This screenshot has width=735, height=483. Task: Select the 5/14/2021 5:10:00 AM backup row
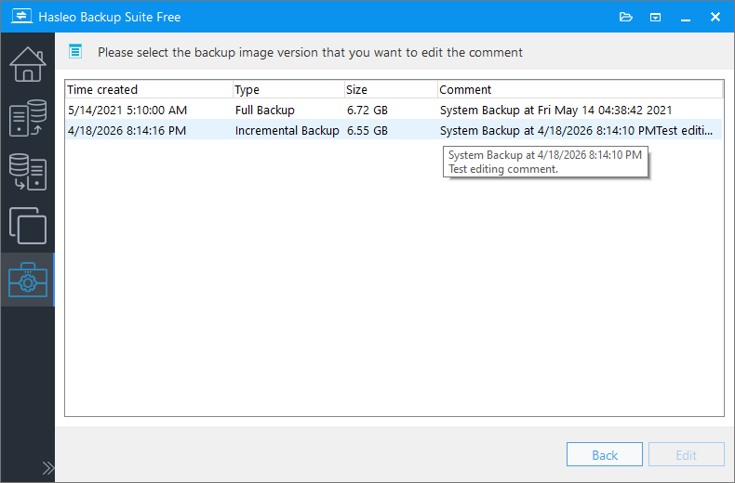(x=394, y=110)
